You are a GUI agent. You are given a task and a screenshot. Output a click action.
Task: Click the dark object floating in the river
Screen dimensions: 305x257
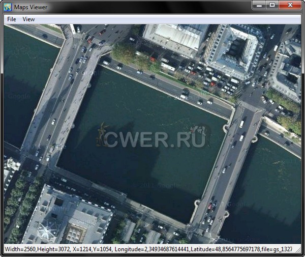[103, 133]
